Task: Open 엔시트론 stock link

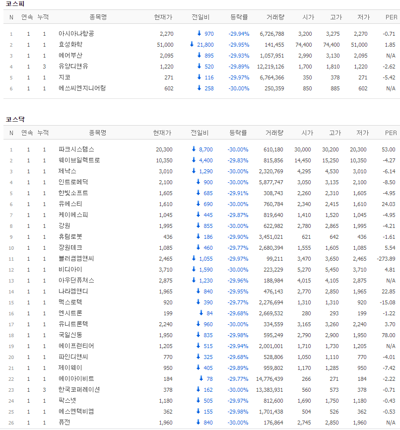Action: (x=70, y=313)
